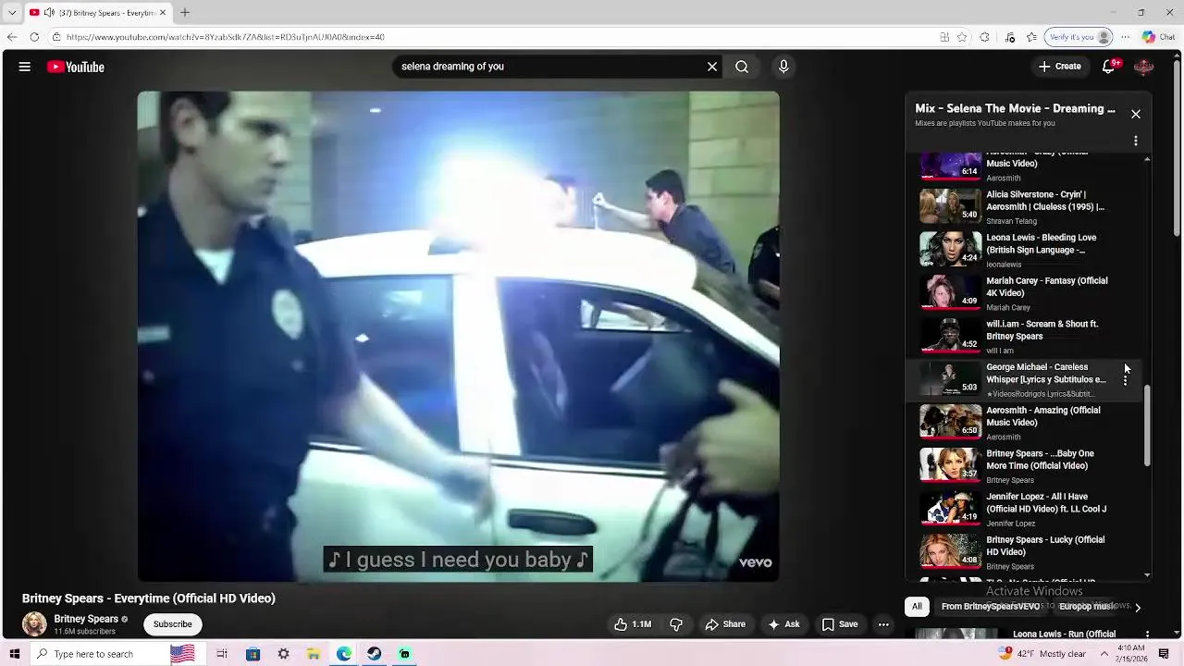Open browser Settings and more menu
This screenshot has height=666, width=1184.
[x=1125, y=37]
